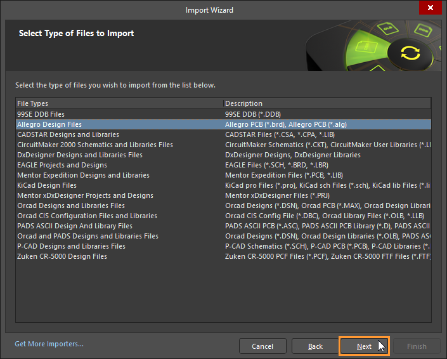
Task: Select CircuitMaker 2000 Schematics and Libraries Files
Action: point(95,145)
